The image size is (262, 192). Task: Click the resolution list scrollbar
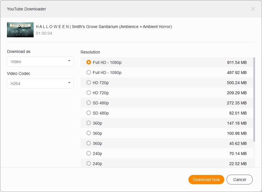pos(254,99)
